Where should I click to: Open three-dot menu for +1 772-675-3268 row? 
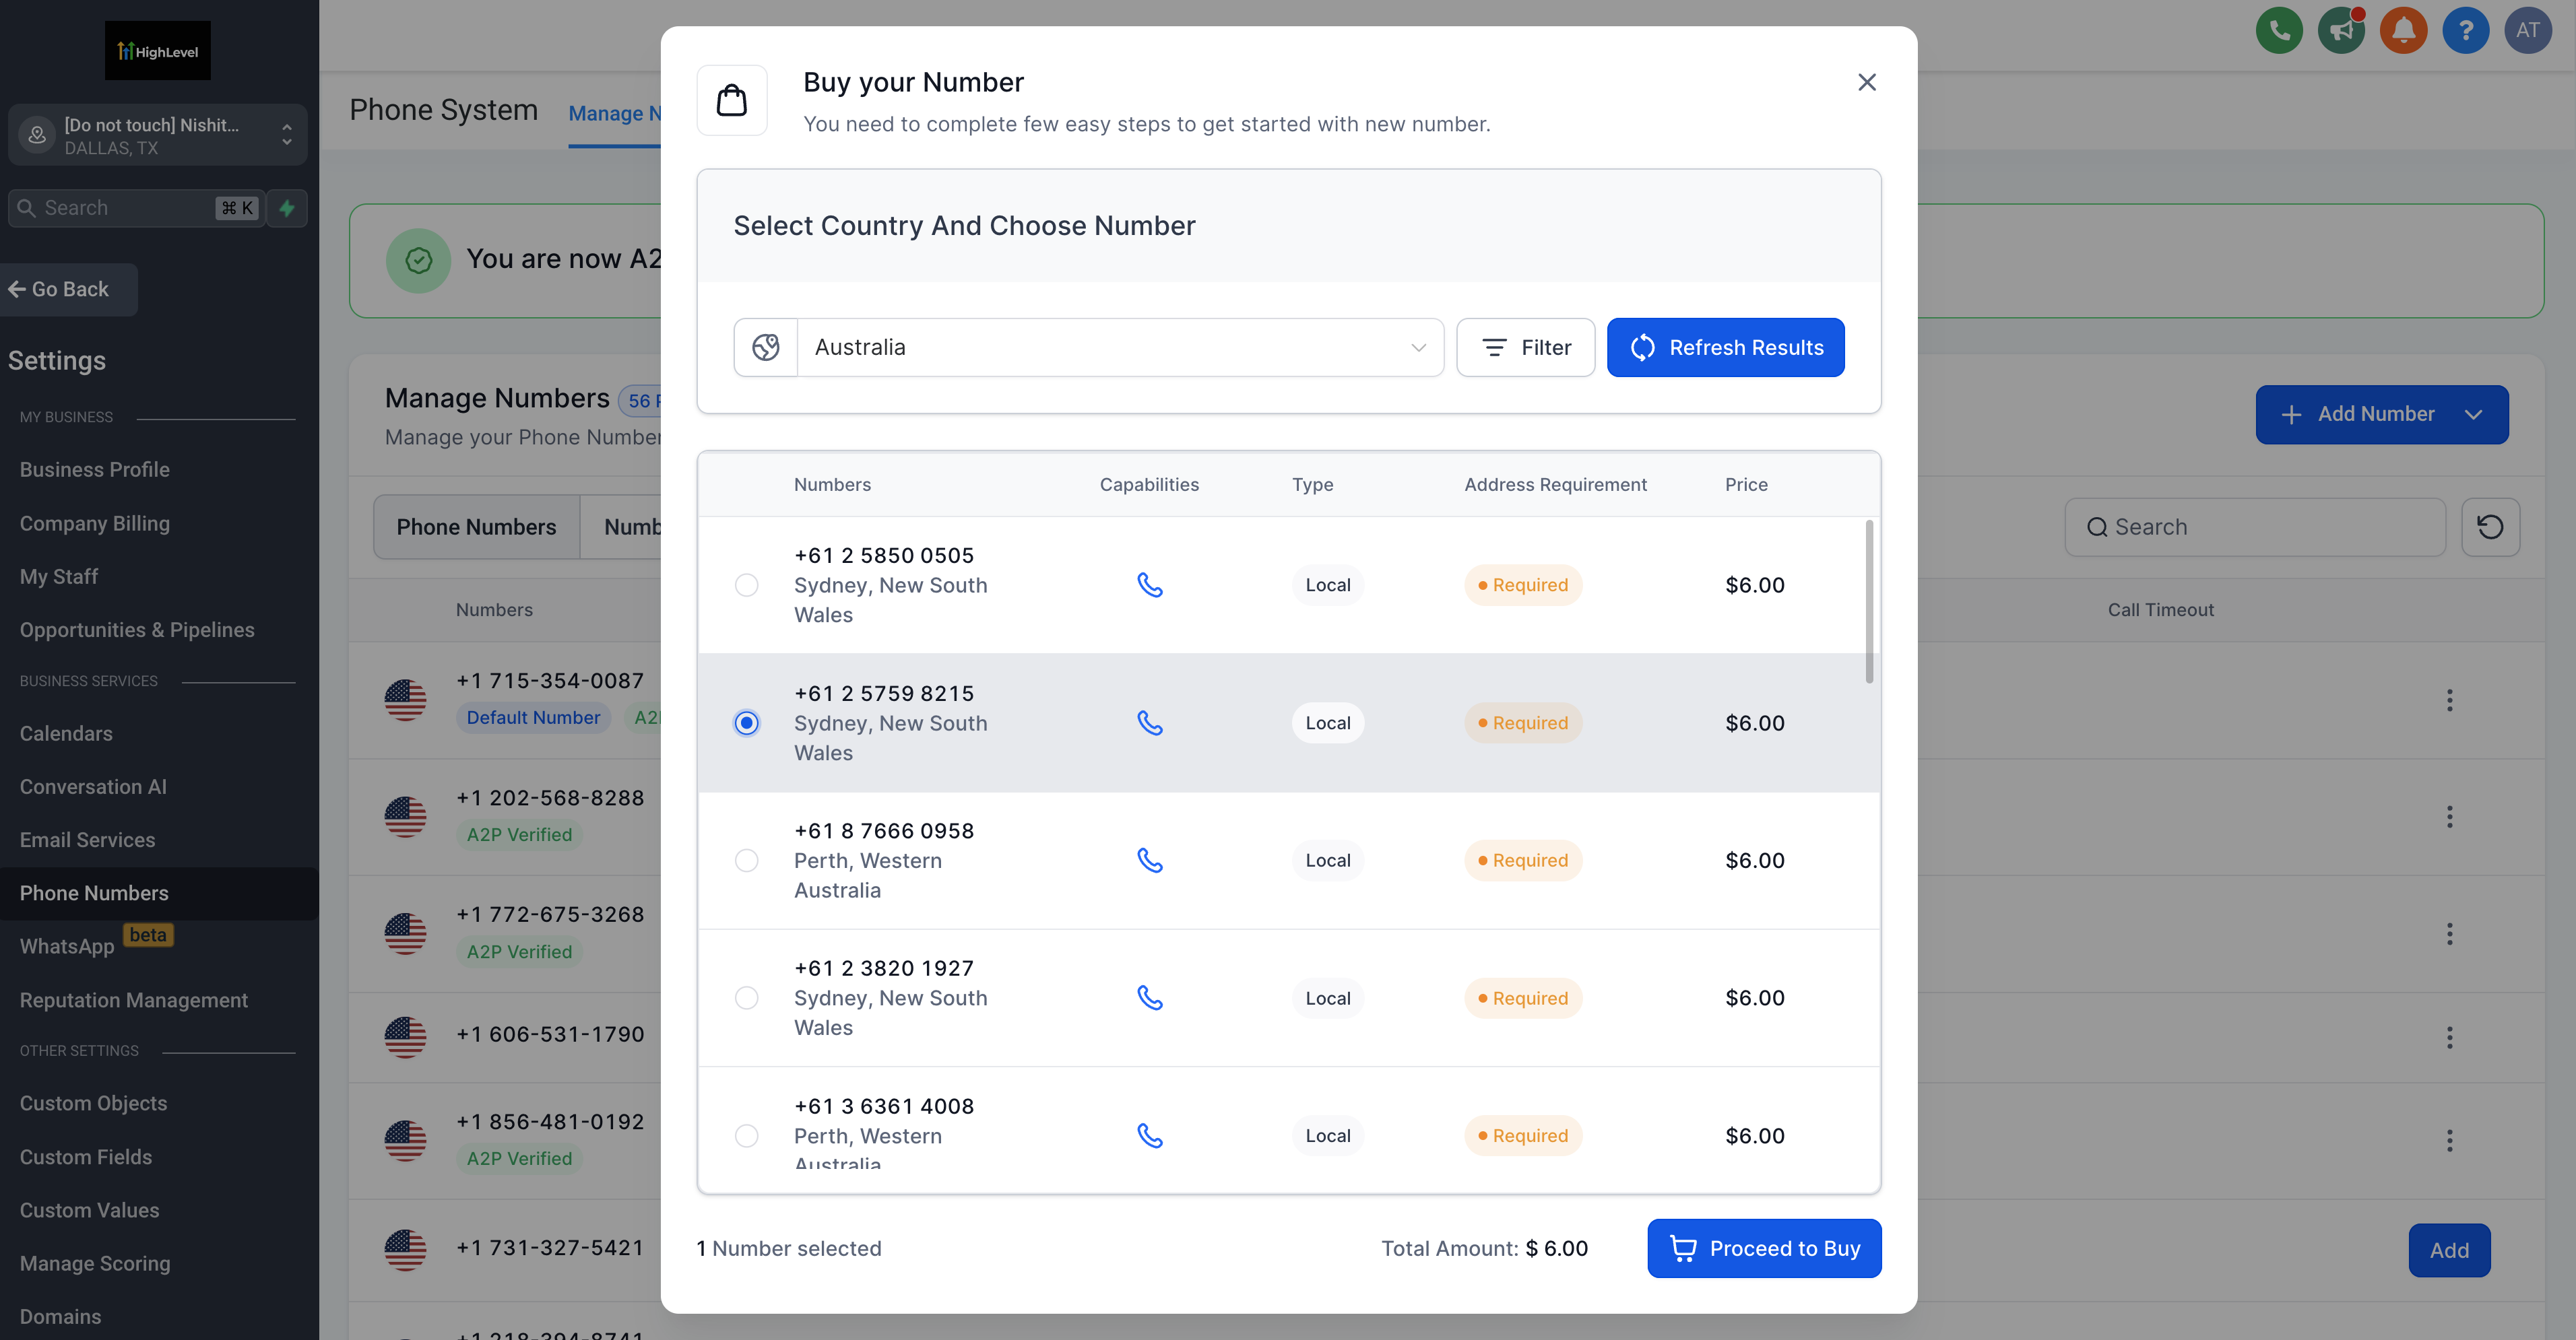click(2449, 933)
